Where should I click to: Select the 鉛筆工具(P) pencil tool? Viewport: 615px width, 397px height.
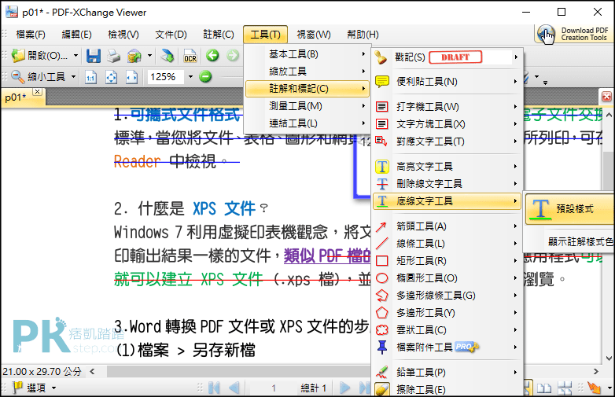[x=447, y=373]
